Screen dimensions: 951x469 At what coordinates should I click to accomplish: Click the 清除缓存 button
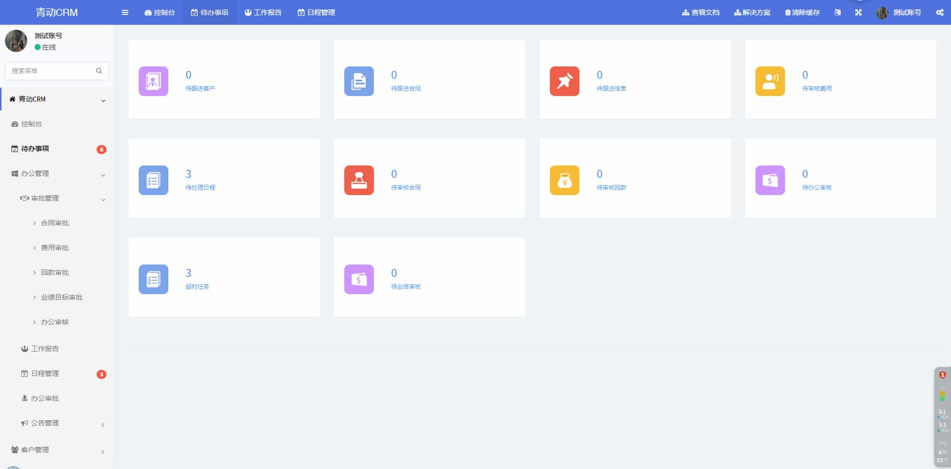802,12
